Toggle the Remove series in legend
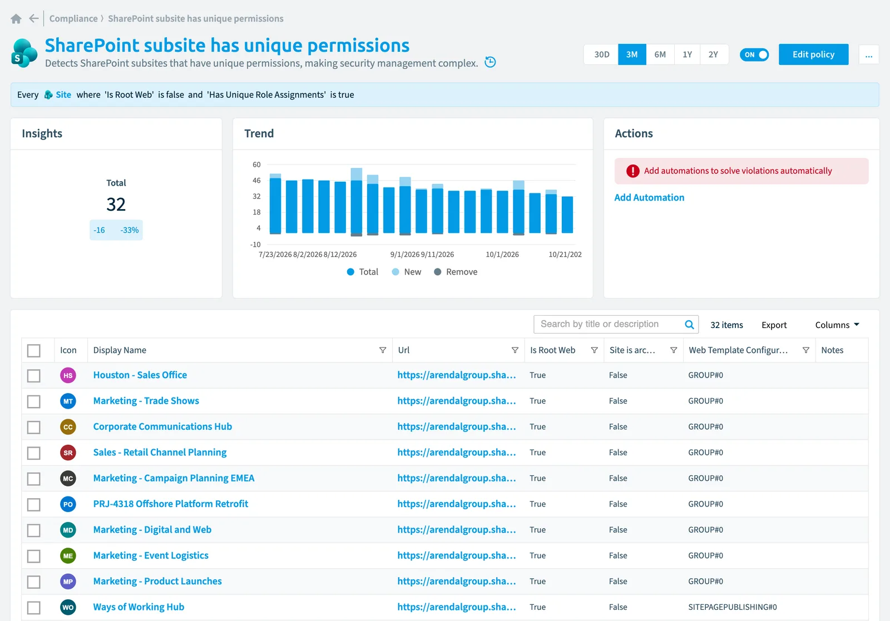890x621 pixels. click(456, 272)
